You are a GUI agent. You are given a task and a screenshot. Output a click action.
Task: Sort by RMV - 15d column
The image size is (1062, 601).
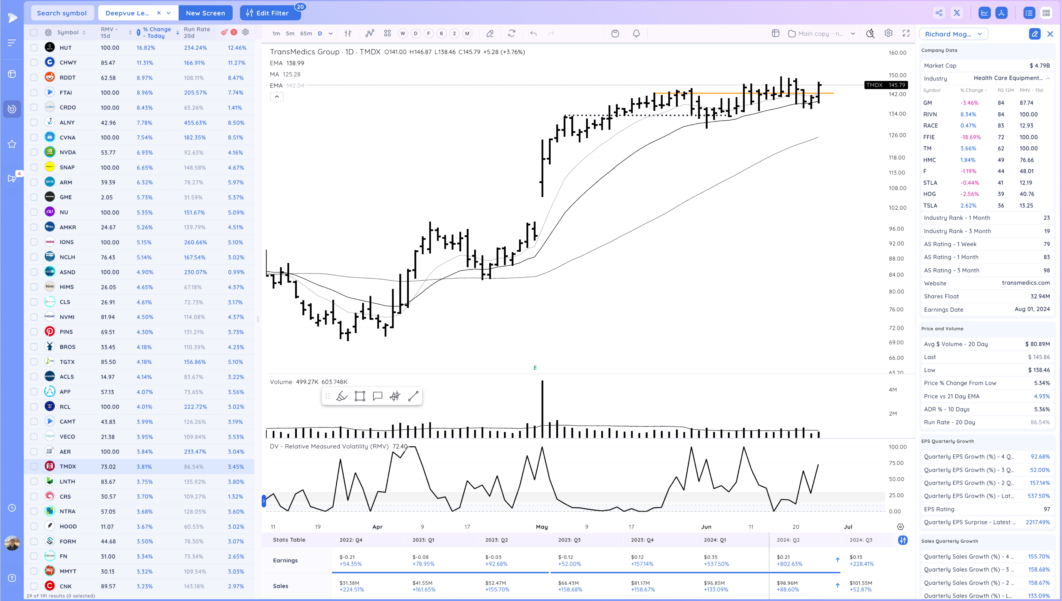click(116, 32)
